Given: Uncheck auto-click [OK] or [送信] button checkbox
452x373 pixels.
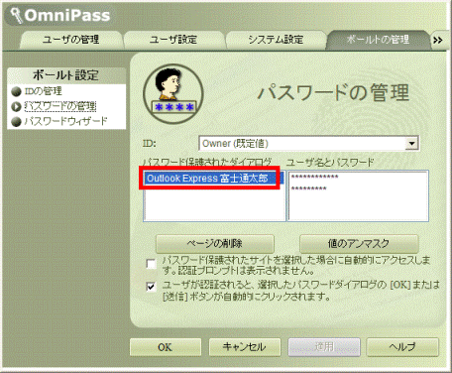Looking at the screenshot, I should click(151, 287).
